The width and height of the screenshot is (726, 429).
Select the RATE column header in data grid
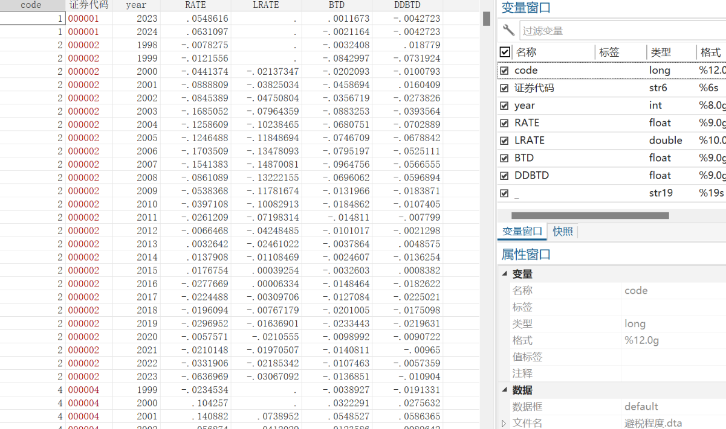point(195,5)
